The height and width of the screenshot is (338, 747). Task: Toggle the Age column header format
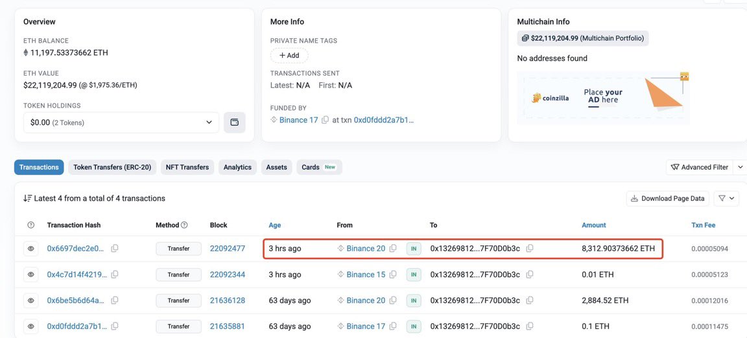[275, 225]
